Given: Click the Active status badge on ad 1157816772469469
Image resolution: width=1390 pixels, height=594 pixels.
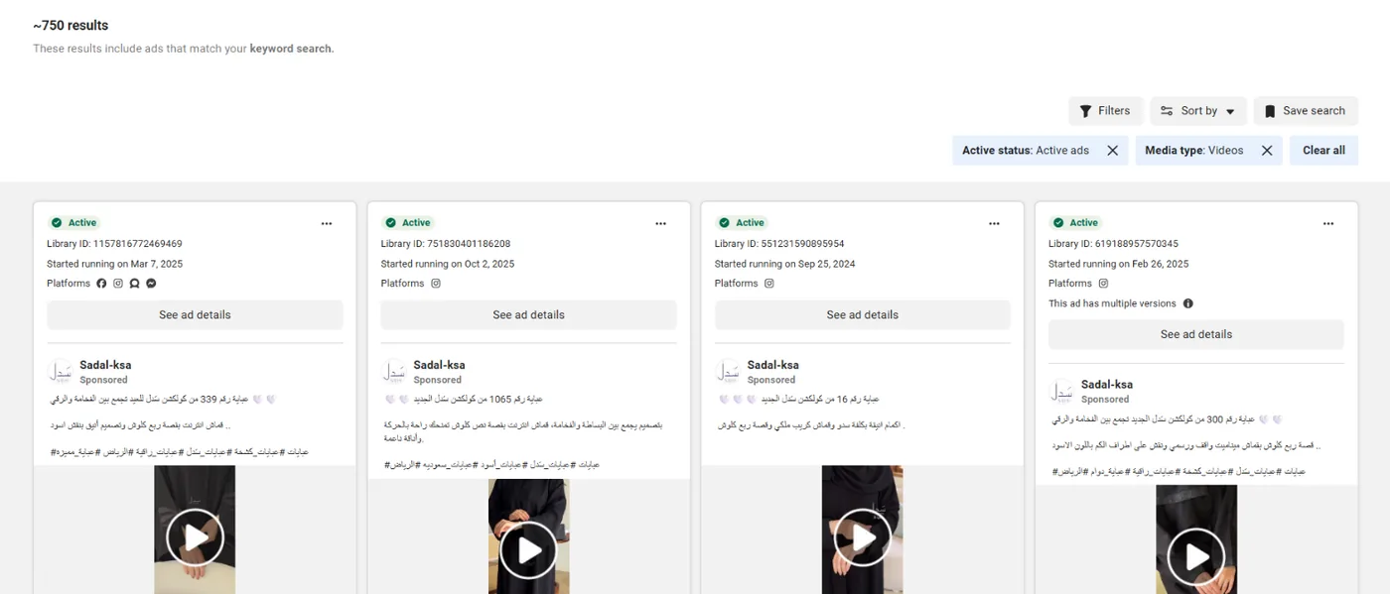Looking at the screenshot, I should (74, 223).
